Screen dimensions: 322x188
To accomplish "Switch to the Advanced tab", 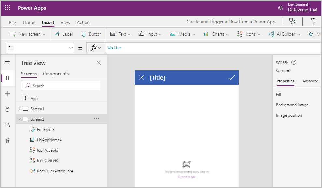I will [x=310, y=81].
